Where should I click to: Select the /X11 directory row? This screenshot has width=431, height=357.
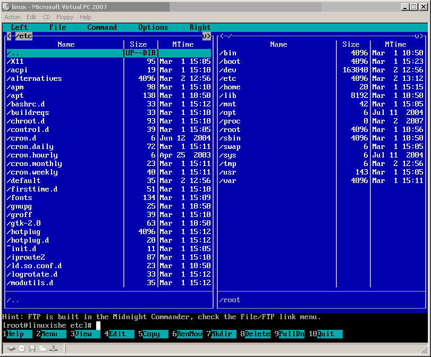tap(109, 61)
